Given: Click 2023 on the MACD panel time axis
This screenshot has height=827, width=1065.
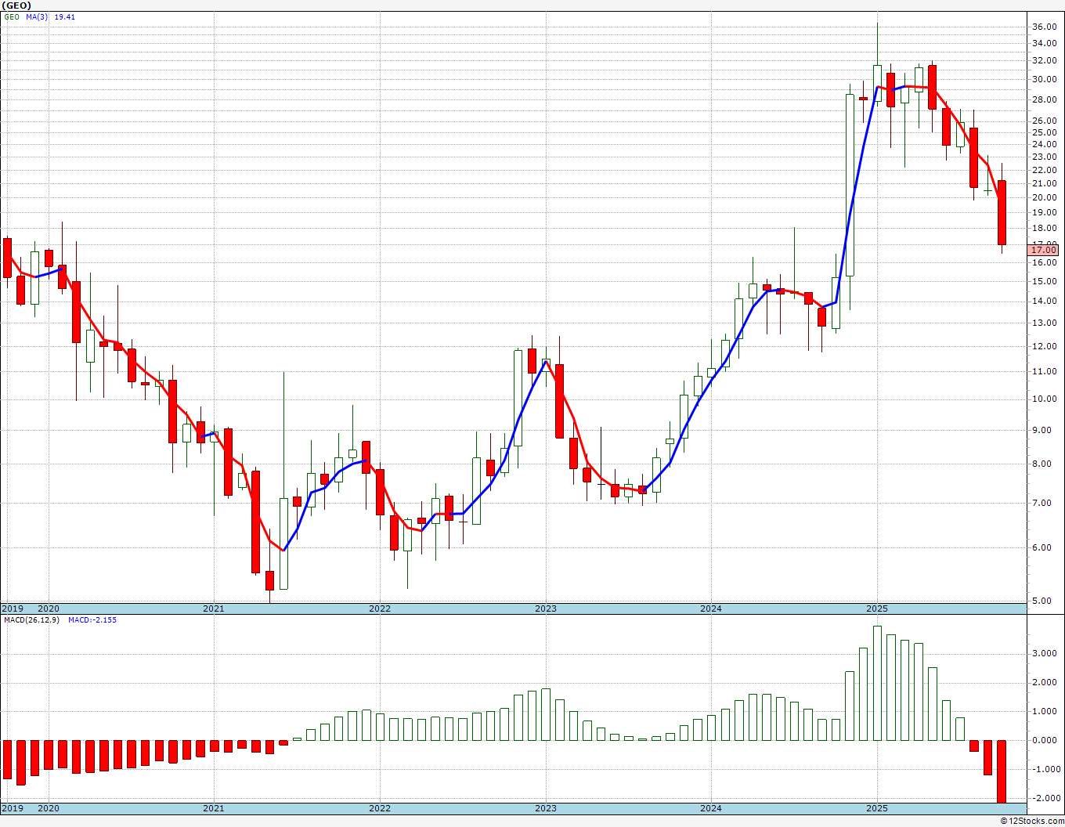Looking at the screenshot, I should pos(546,808).
